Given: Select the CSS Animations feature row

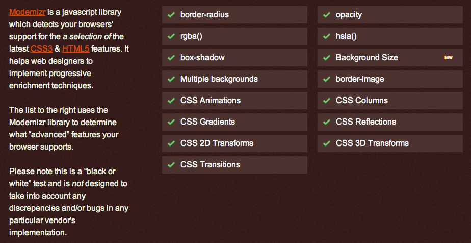Looking at the screenshot, I should [234, 101].
